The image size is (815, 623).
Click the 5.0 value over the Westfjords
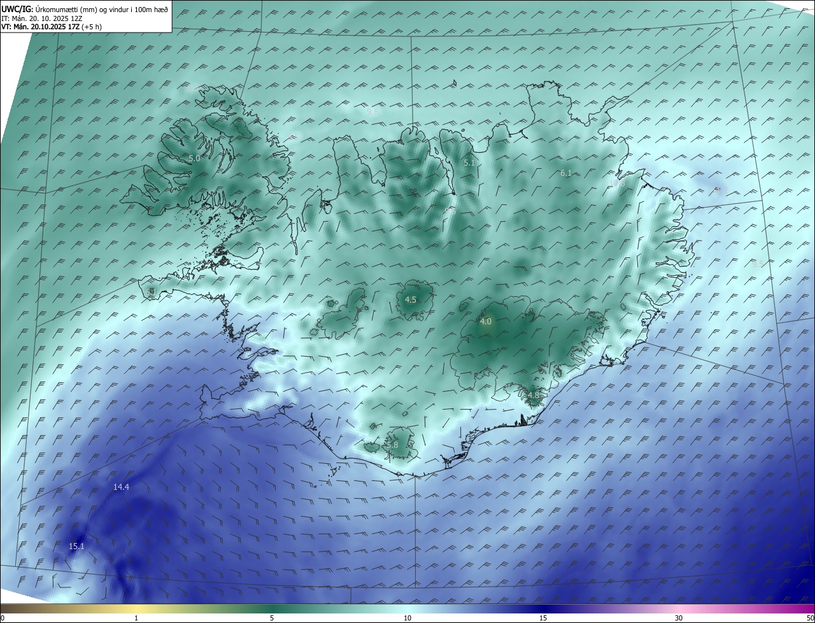[x=194, y=158]
